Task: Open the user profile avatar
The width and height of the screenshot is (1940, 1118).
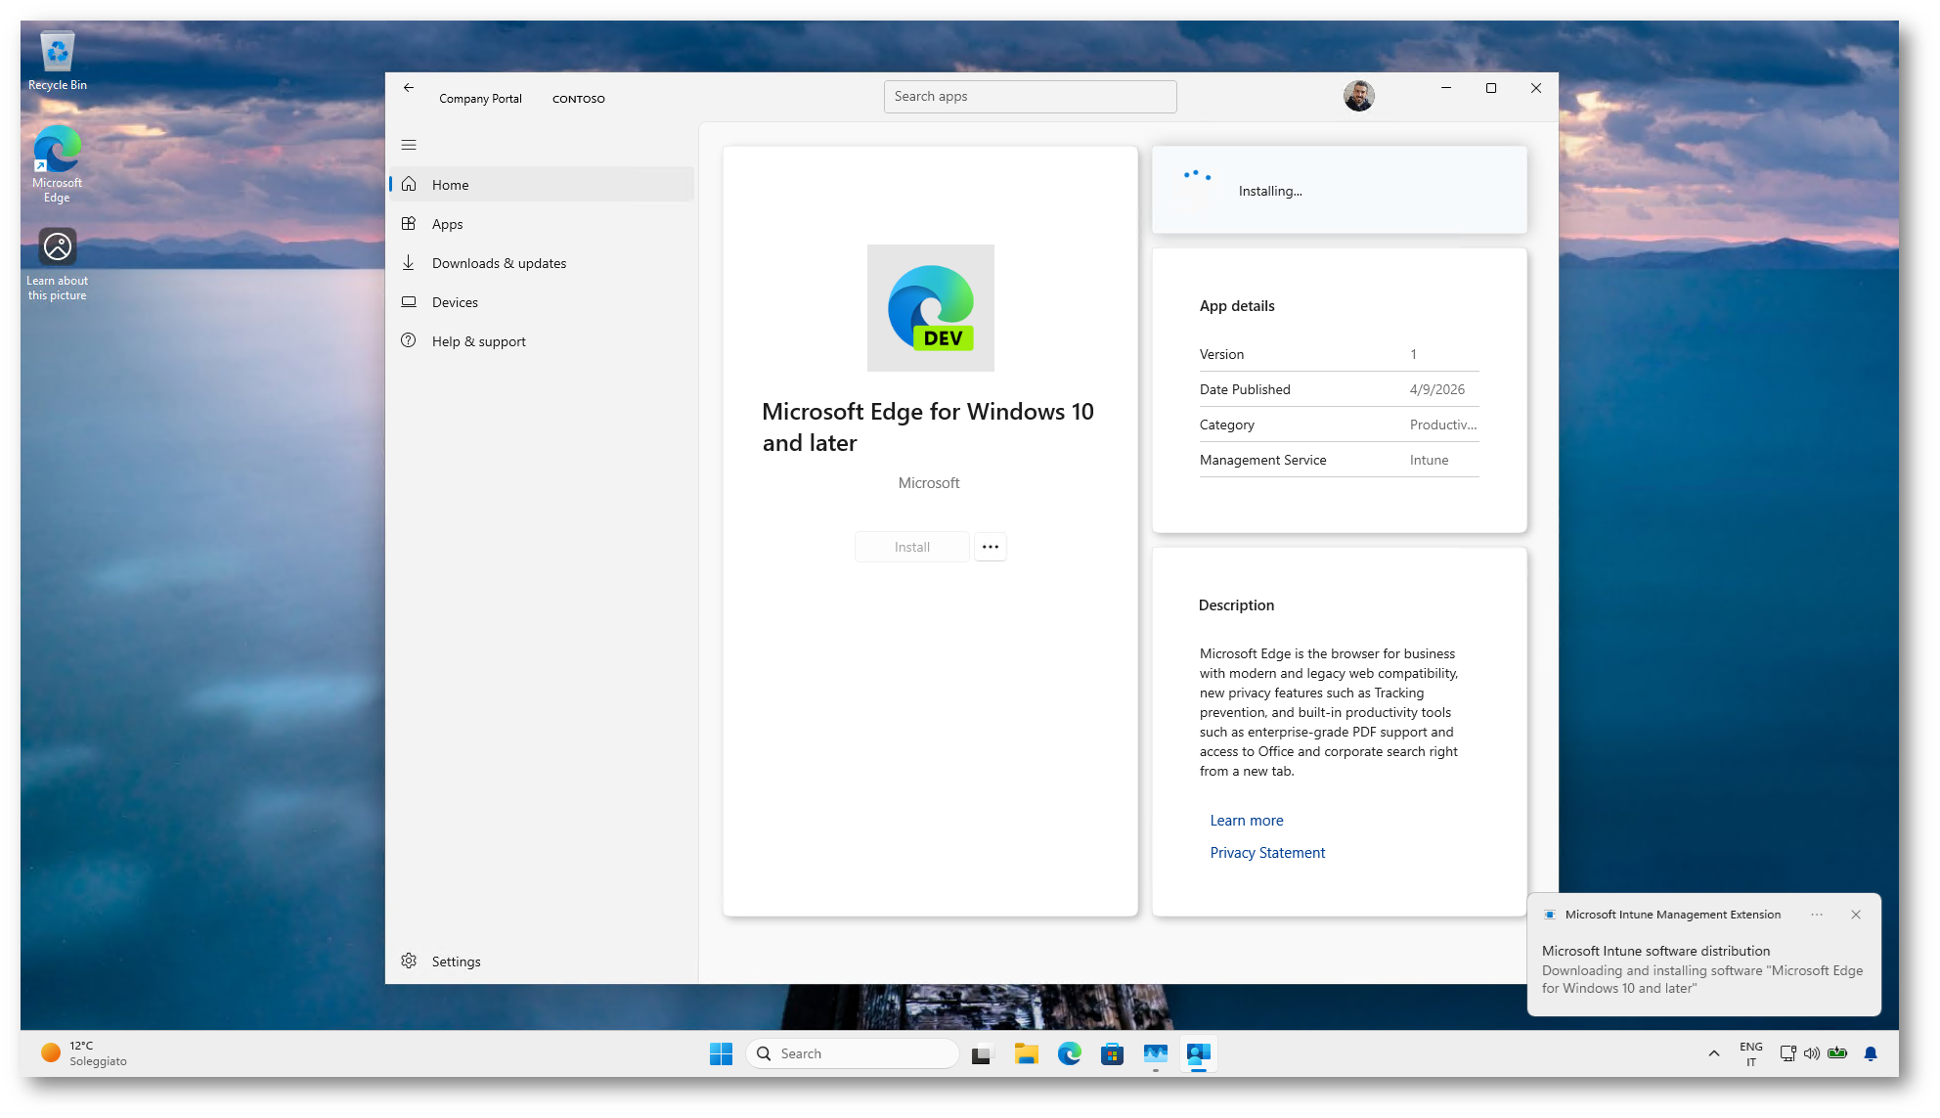Action: [1358, 96]
